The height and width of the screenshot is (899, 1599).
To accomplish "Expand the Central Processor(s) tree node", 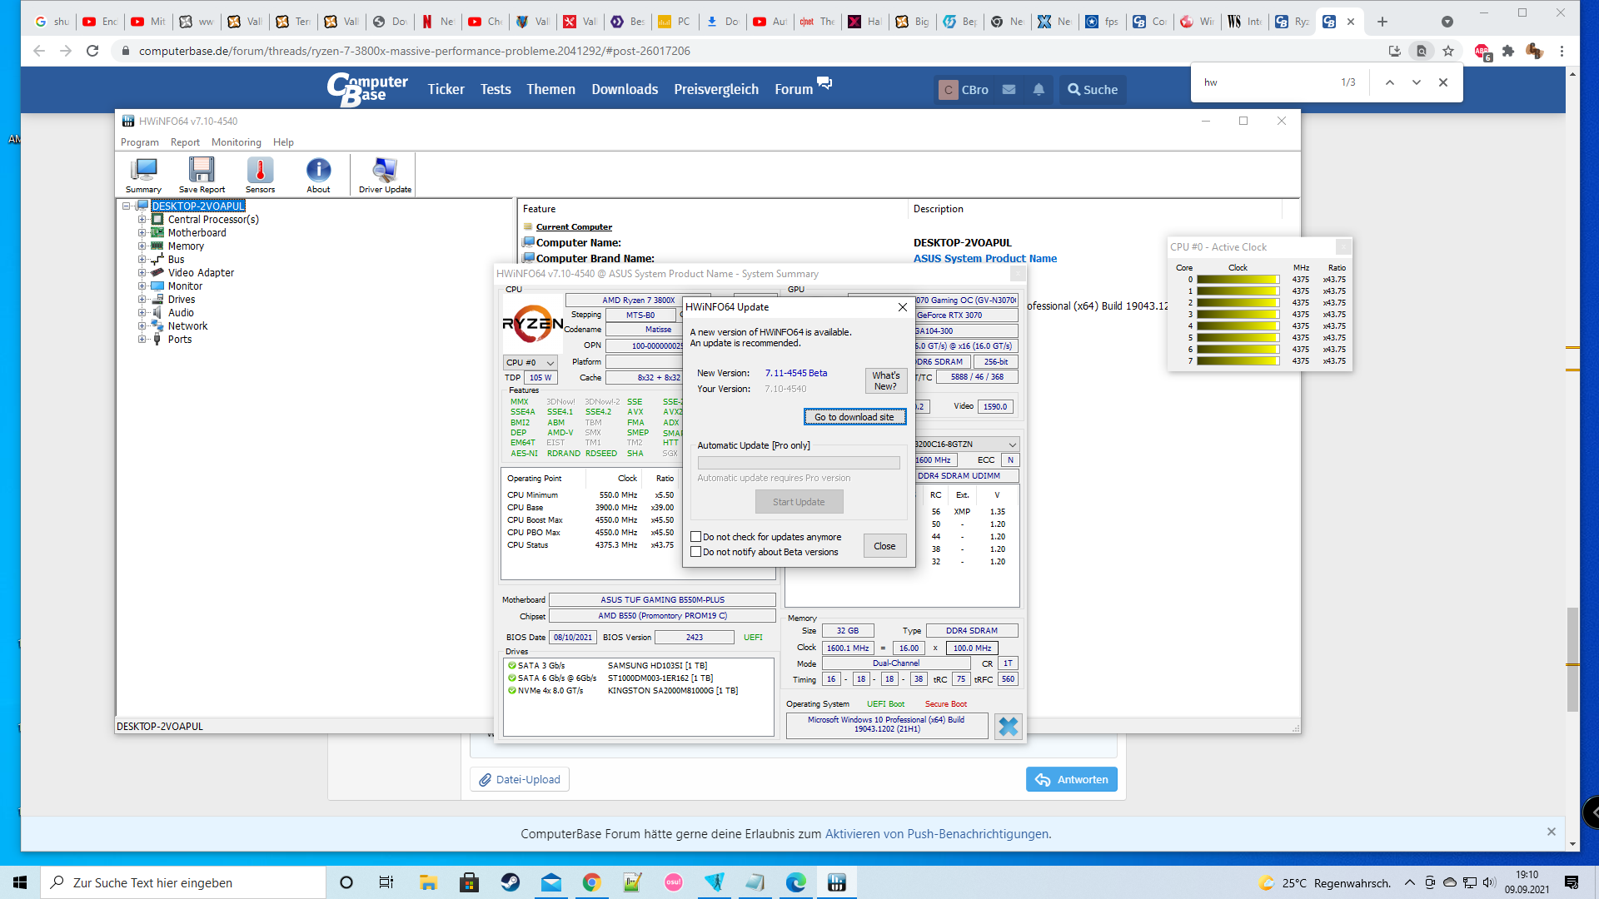I will (142, 220).
